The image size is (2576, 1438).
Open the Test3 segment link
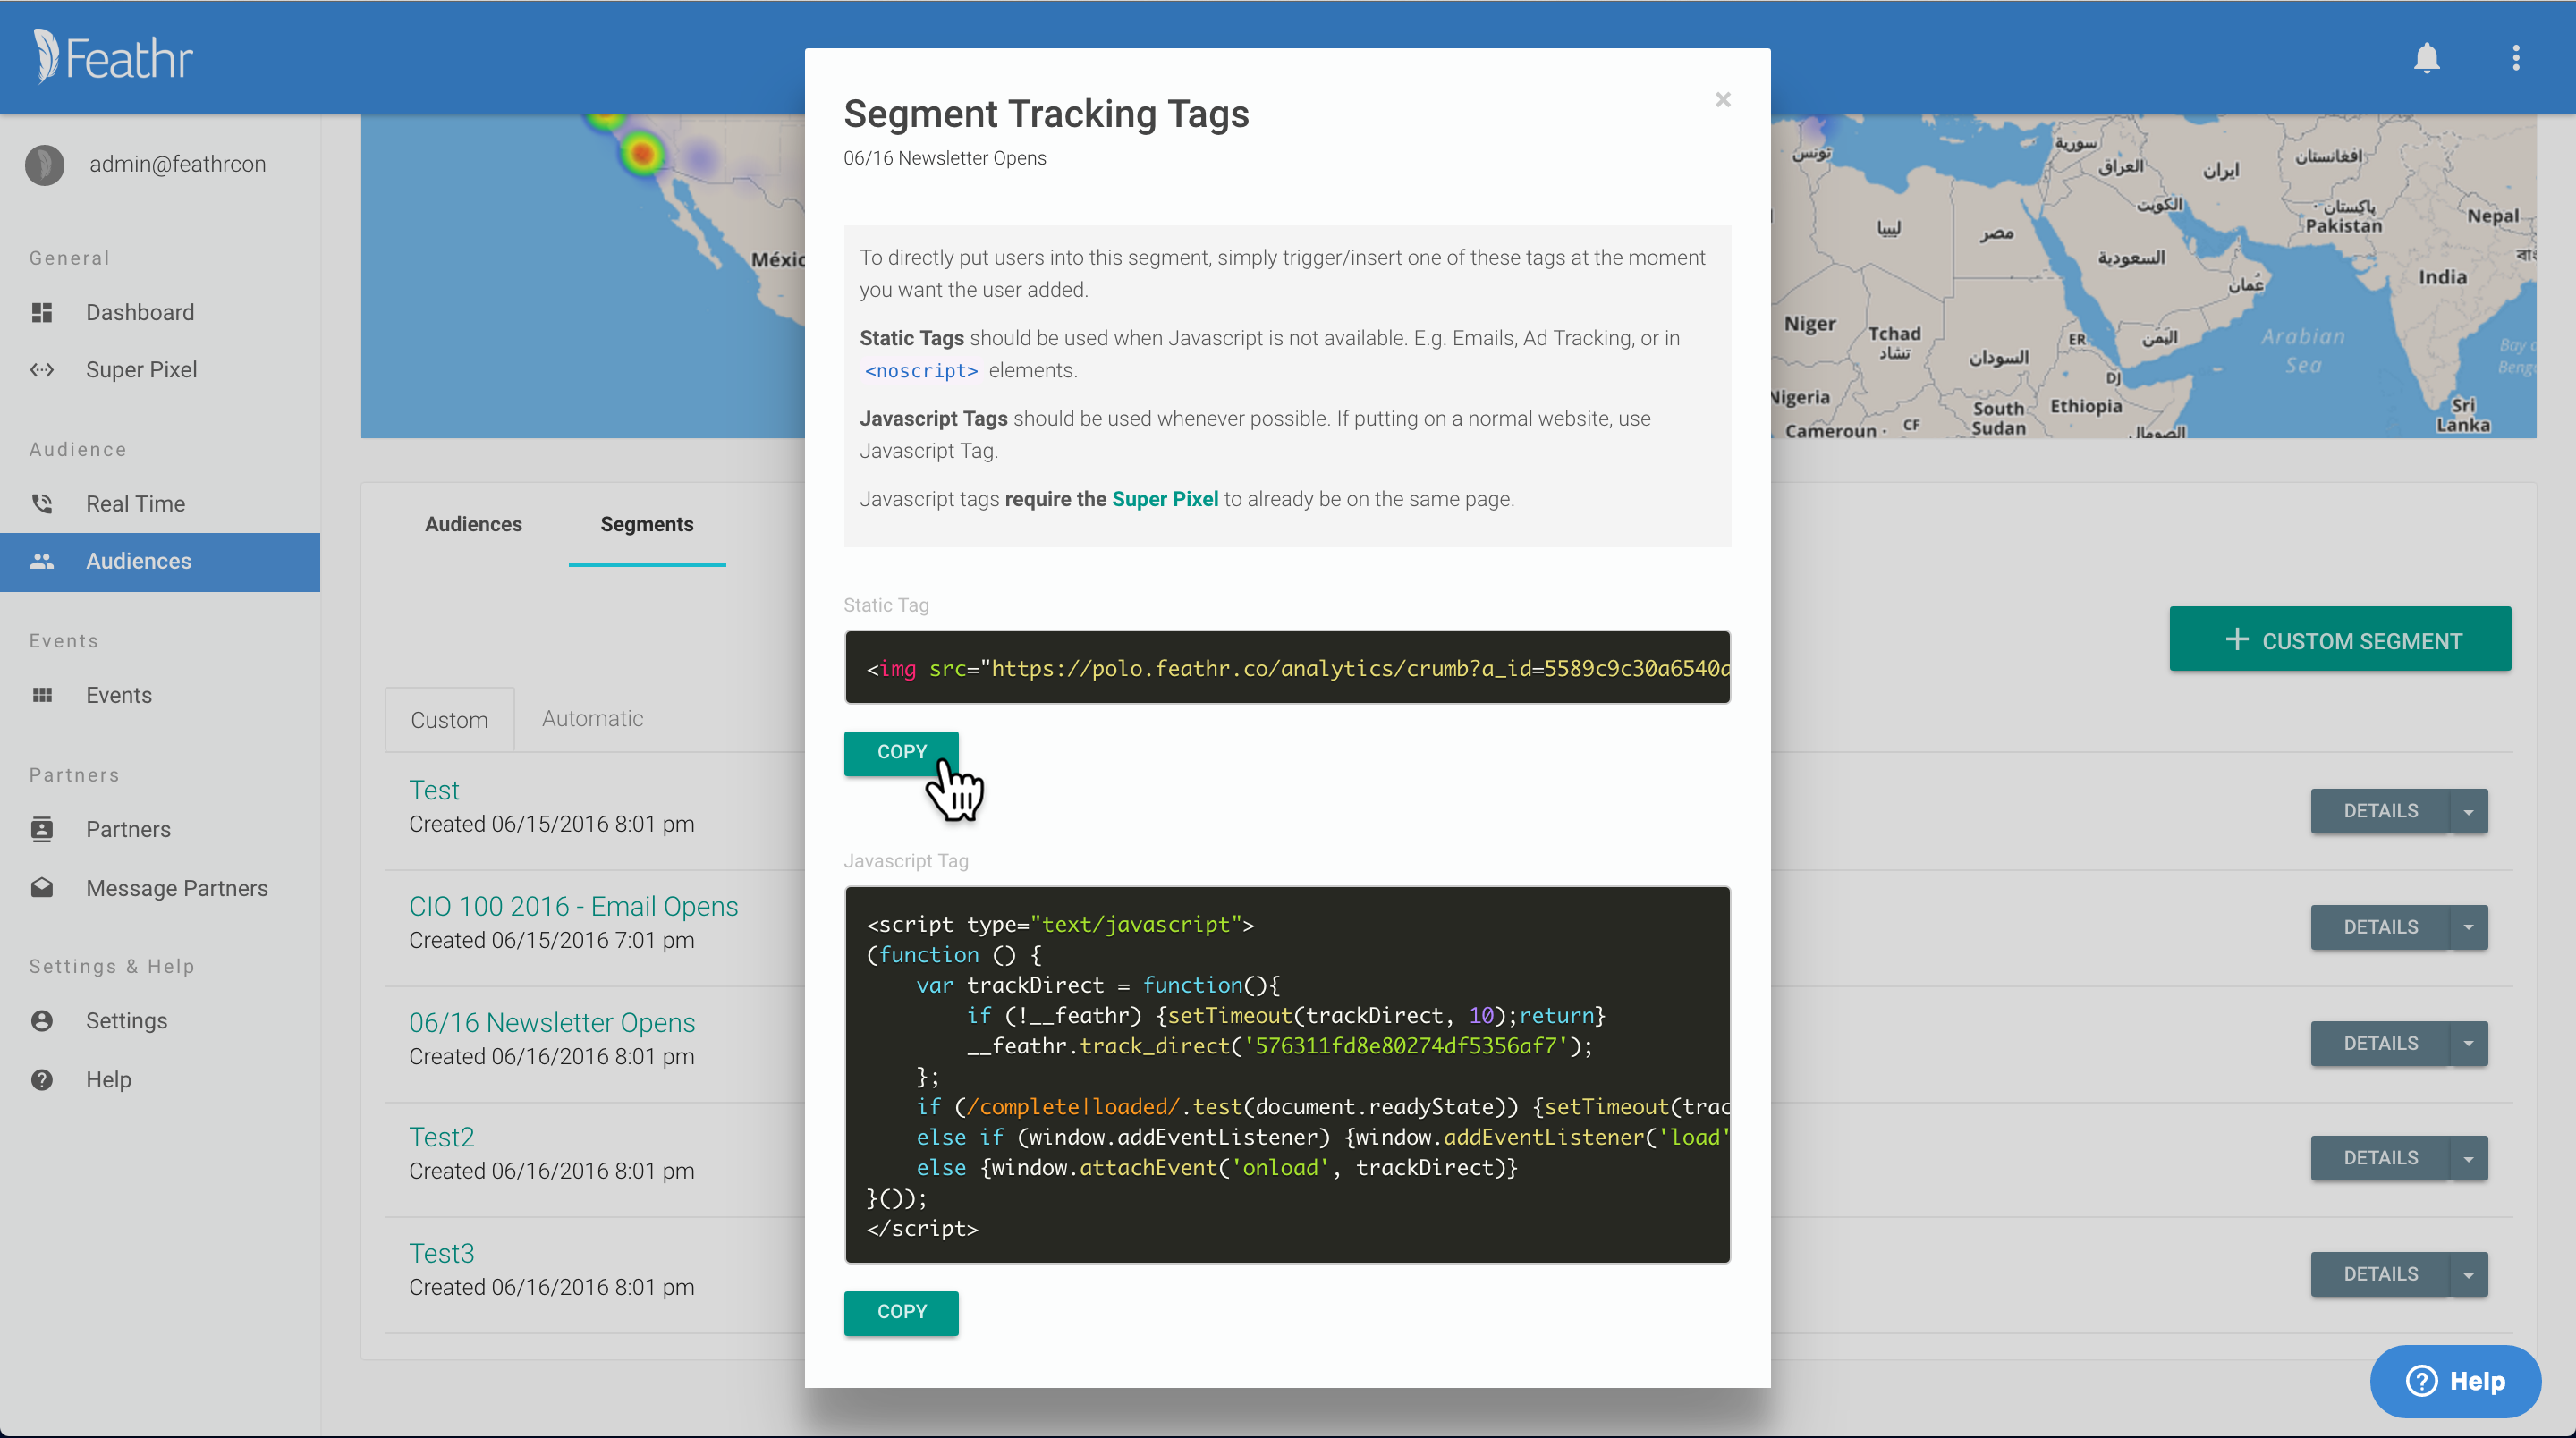tap(441, 1253)
